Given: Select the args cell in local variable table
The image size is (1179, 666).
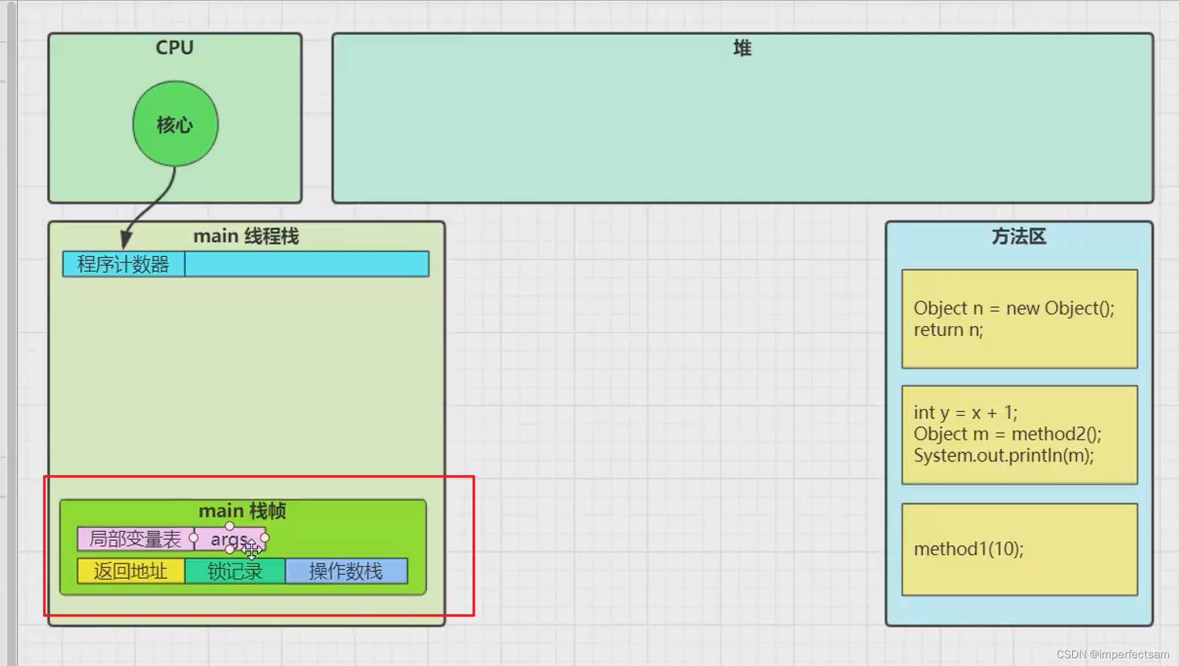Looking at the screenshot, I should point(230,539).
